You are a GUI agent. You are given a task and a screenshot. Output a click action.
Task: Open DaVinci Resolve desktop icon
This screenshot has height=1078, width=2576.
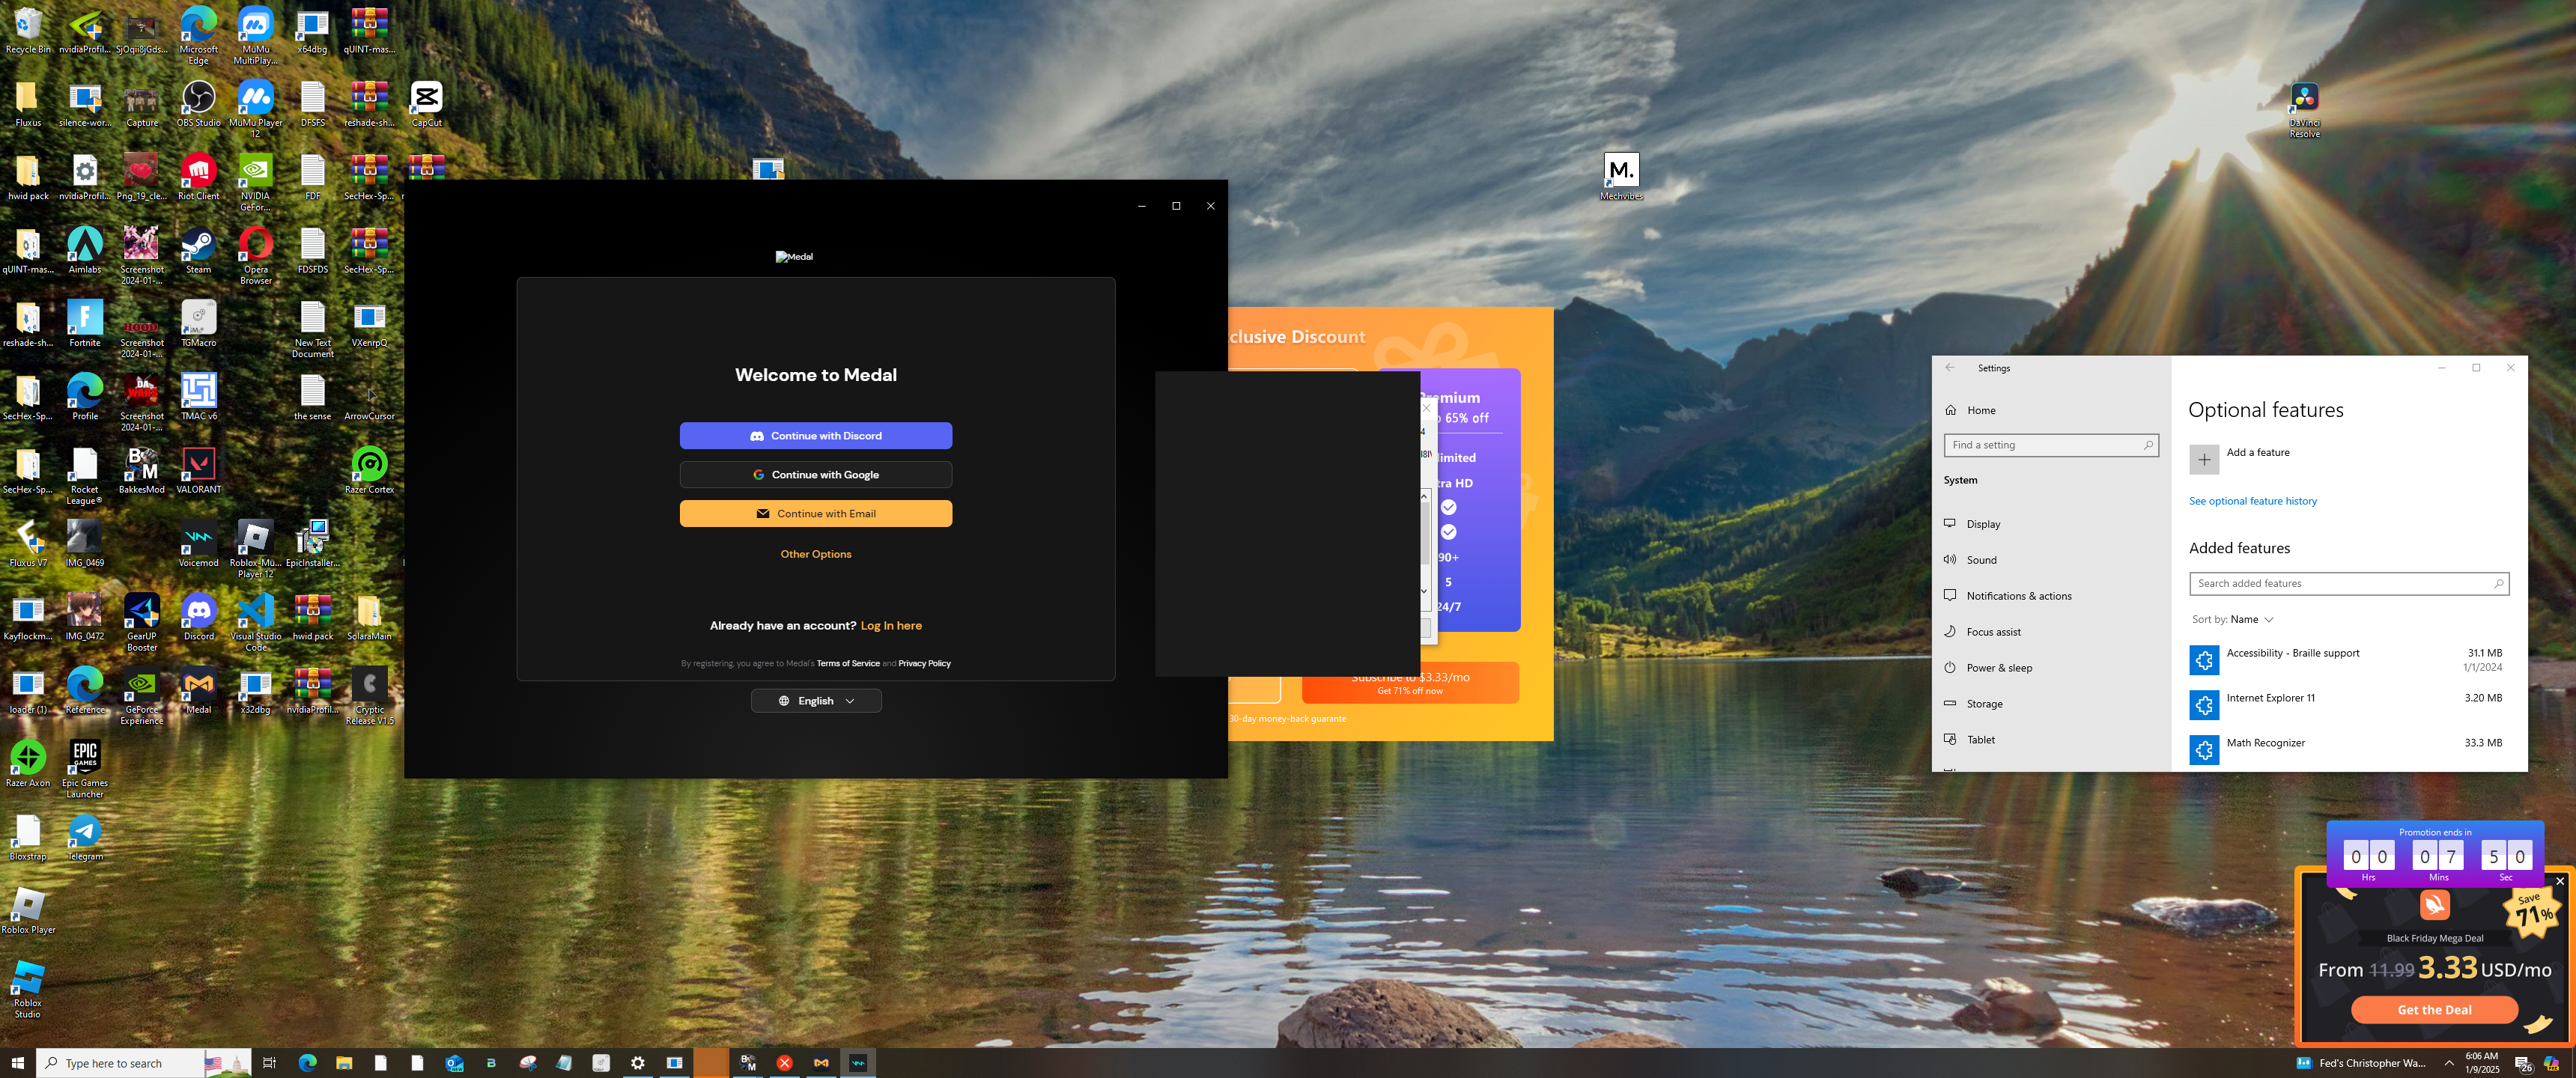click(x=2304, y=98)
